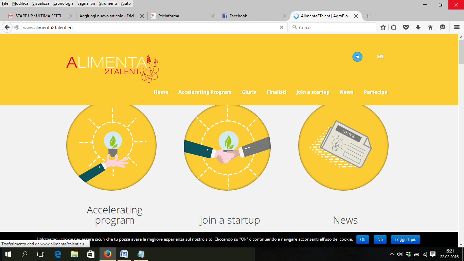The image size is (464, 261).
Task: Stop page loading with X button
Action: point(281,28)
